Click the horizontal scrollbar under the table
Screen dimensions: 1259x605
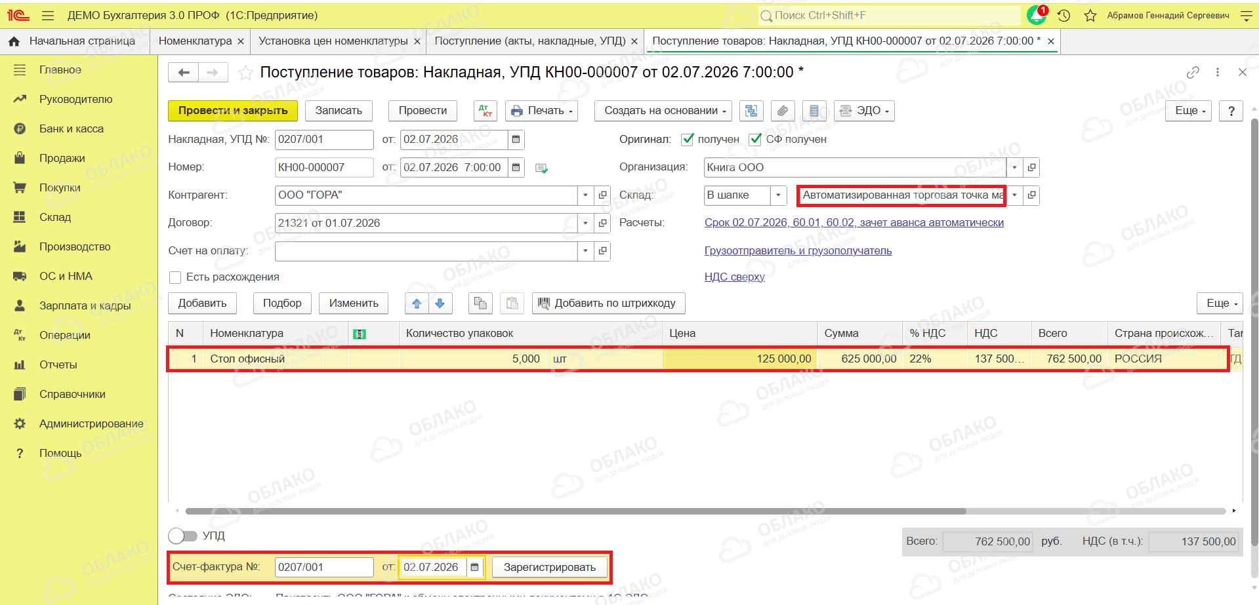(x=575, y=511)
